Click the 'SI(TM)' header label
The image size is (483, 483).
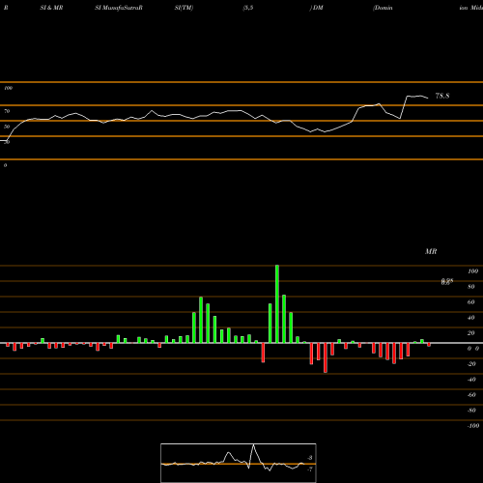tap(184, 8)
